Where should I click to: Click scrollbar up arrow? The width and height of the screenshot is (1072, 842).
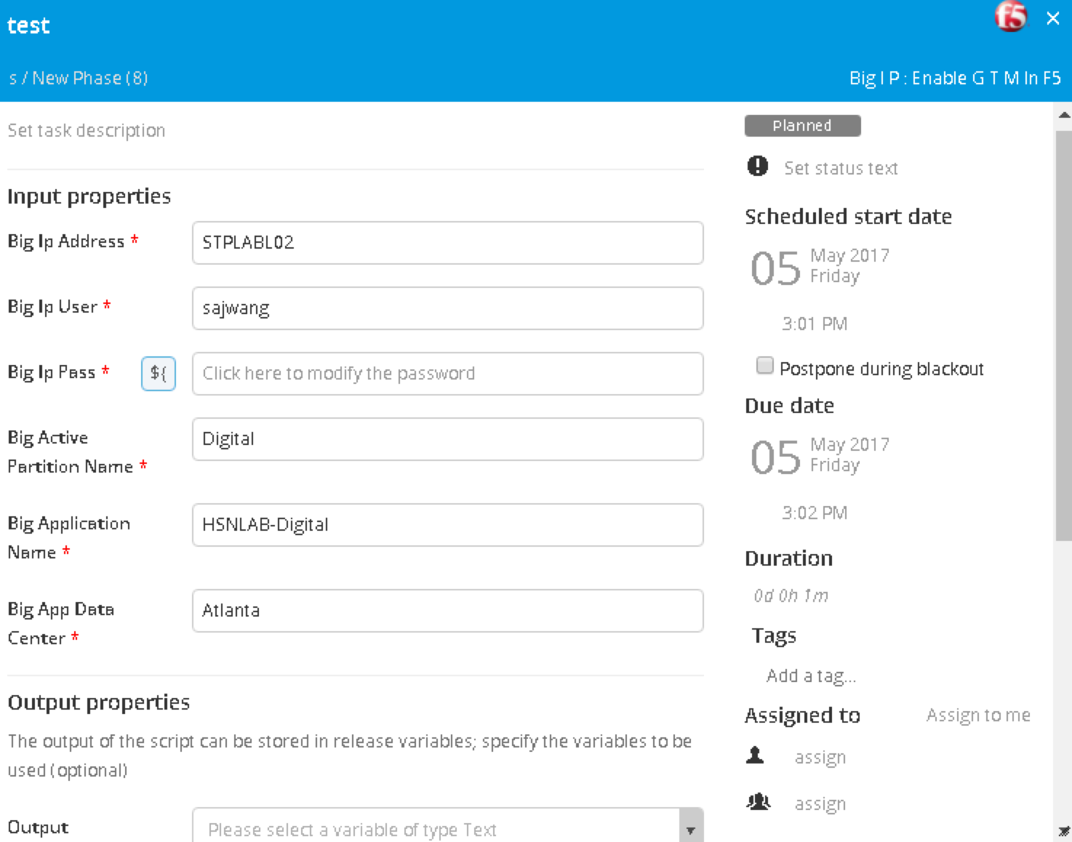(1064, 115)
